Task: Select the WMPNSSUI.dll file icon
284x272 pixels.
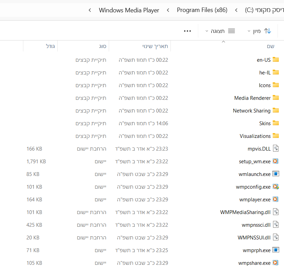Action: point(276,237)
